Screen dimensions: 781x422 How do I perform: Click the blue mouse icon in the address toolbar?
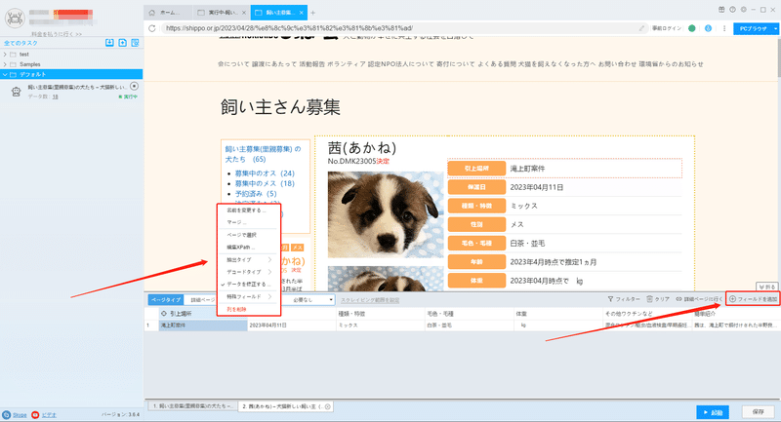(708, 28)
